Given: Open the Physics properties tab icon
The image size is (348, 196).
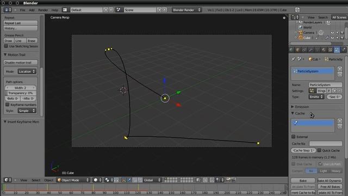Looking at the screenshot, I should pyautogui.click(x=343, y=50).
